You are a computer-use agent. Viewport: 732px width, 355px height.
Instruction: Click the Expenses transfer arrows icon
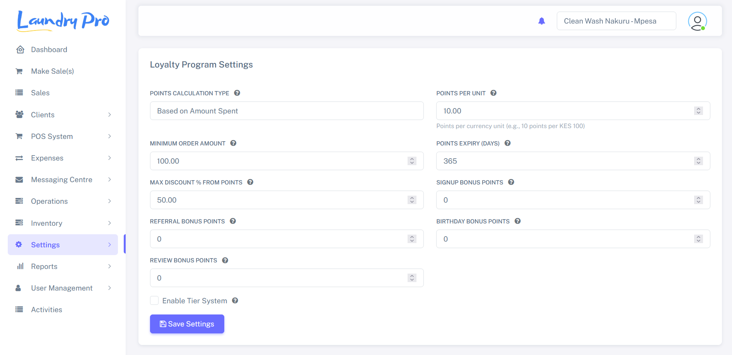[19, 158]
